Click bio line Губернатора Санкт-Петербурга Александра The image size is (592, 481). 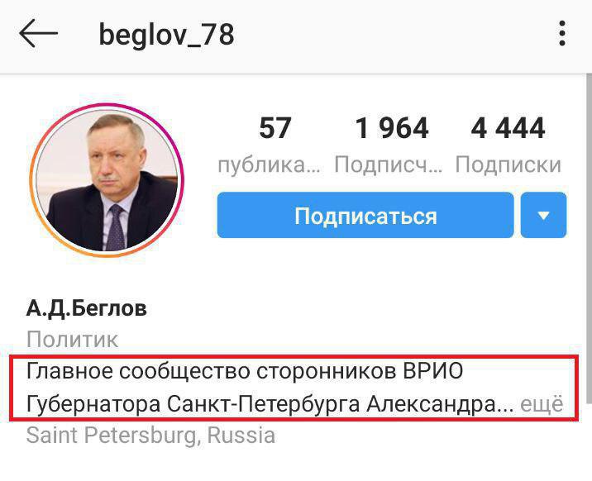pos(270,404)
